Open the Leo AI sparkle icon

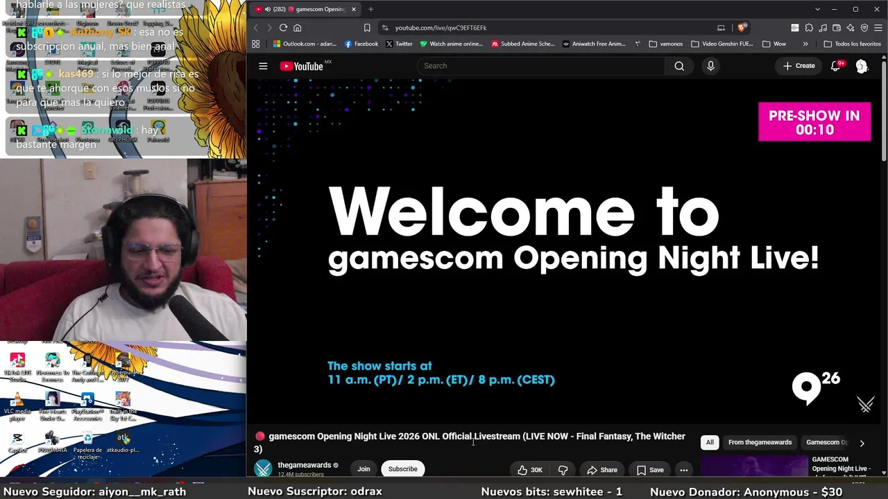click(851, 28)
